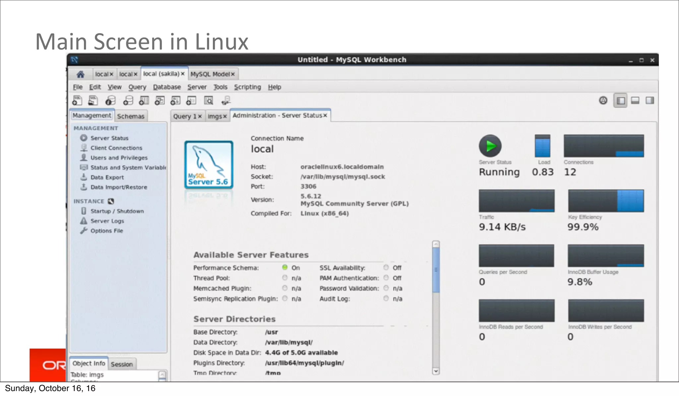The height and width of the screenshot is (396, 679).
Task: Open Client Connections
Action: (x=116, y=148)
